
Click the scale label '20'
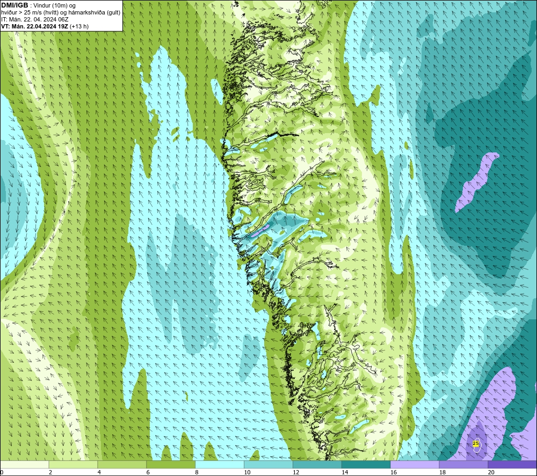pos(491,473)
